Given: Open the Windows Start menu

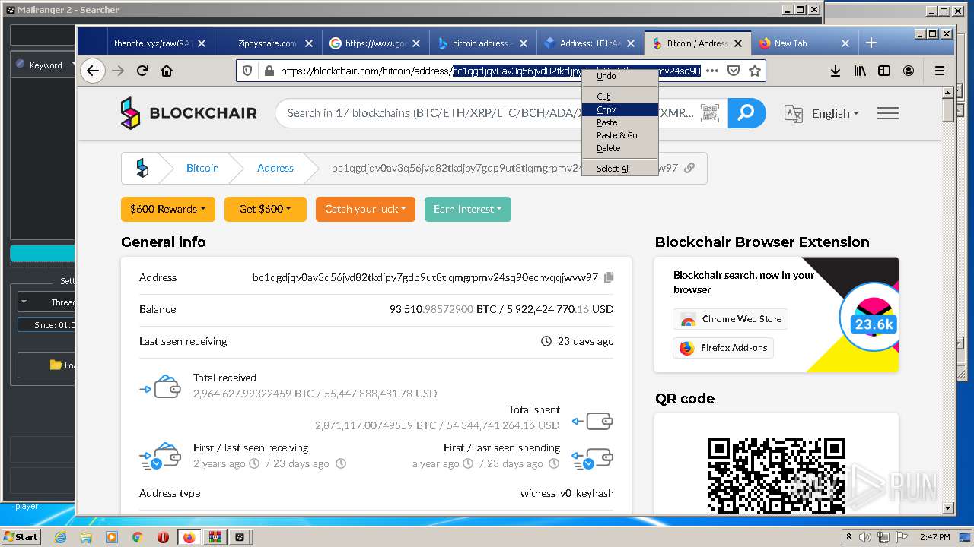Looking at the screenshot, I should click(21, 536).
